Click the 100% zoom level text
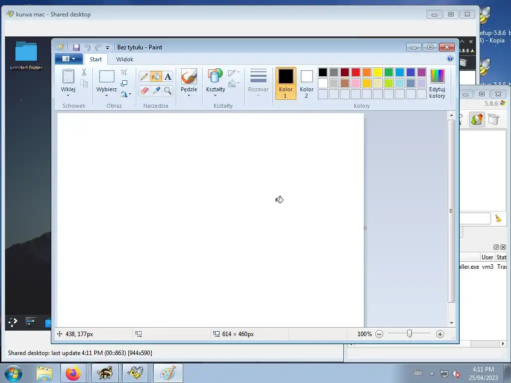511x383 pixels. [364, 334]
